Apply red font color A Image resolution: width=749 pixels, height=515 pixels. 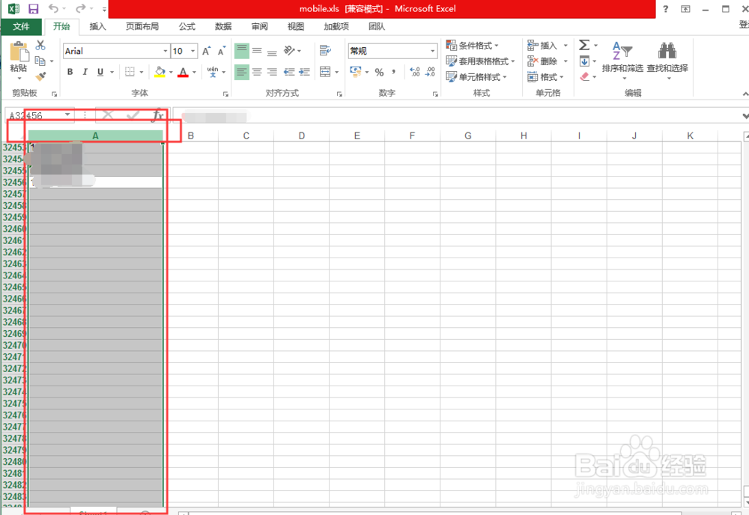pos(183,72)
